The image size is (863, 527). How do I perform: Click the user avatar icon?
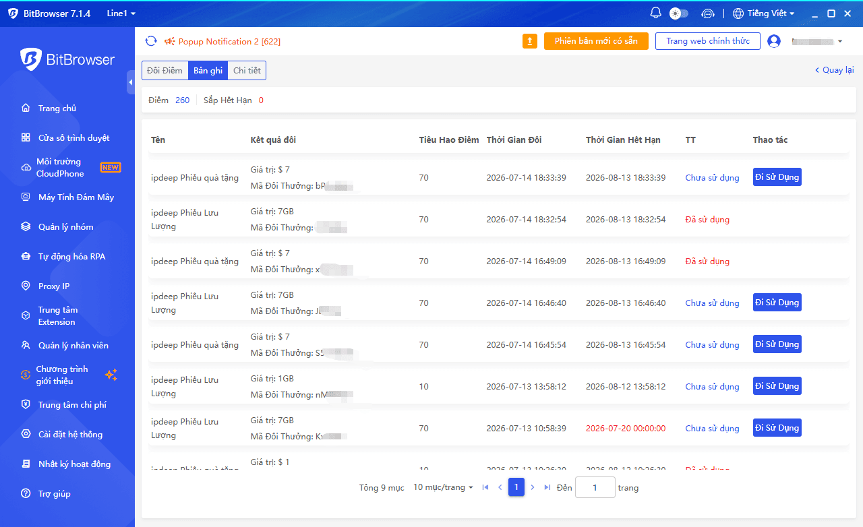(x=774, y=41)
